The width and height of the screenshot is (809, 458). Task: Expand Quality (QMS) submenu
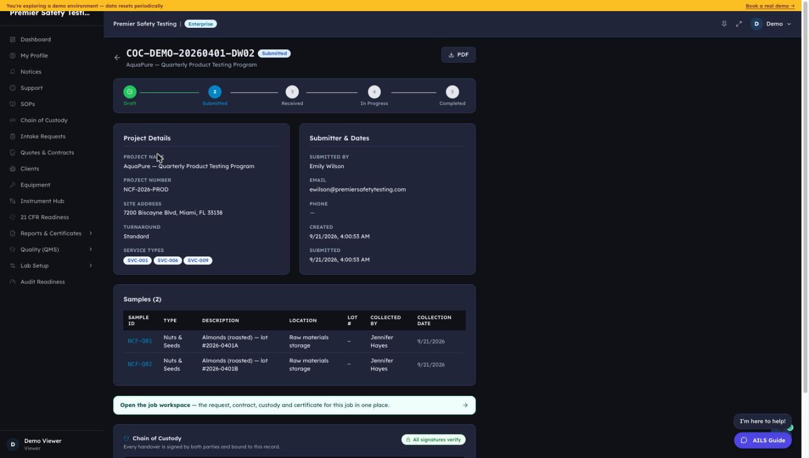(x=91, y=249)
